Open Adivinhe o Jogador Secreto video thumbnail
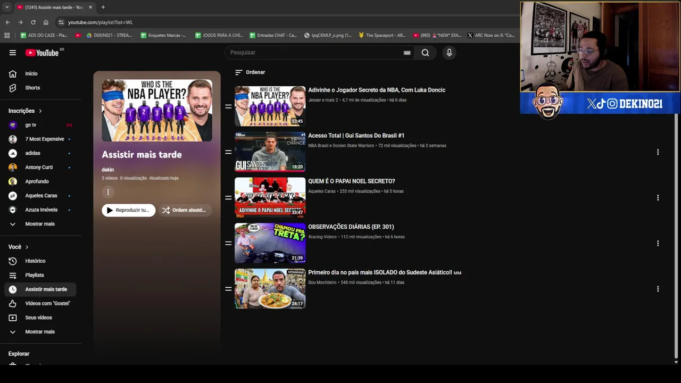Screen dimensions: 681x383 click(270, 106)
